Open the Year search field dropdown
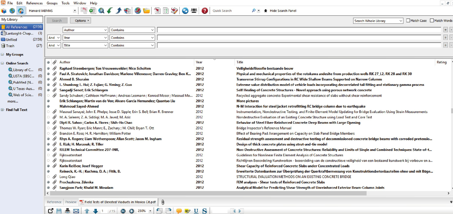This screenshot has width=453, height=214. coord(85,38)
